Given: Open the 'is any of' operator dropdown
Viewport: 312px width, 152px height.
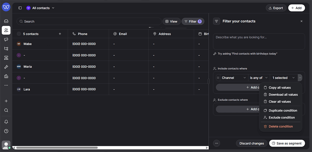Looking at the screenshot, I should pos(259,78).
